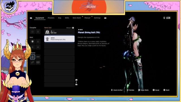Click the locked second Exospine slot
This screenshot has width=181, height=102.
[38, 31]
